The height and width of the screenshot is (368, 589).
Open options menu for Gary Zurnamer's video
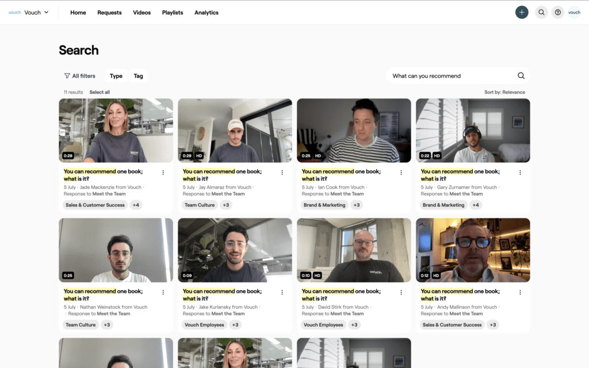(x=520, y=172)
